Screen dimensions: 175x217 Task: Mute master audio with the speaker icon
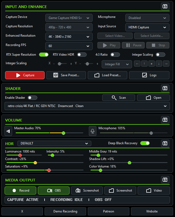[8, 131]
